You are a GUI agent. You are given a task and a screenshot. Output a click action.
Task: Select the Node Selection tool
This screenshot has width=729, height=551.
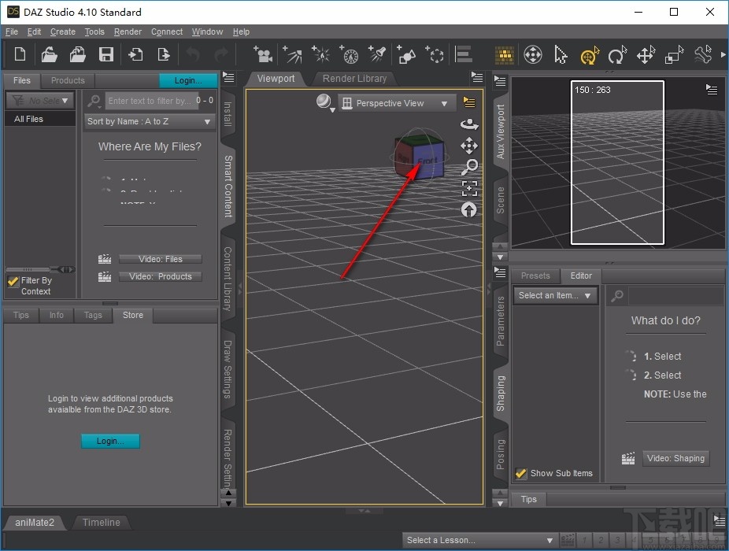pos(561,55)
